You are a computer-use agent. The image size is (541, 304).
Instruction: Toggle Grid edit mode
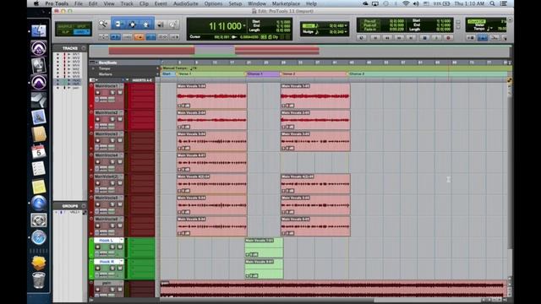tap(82, 32)
